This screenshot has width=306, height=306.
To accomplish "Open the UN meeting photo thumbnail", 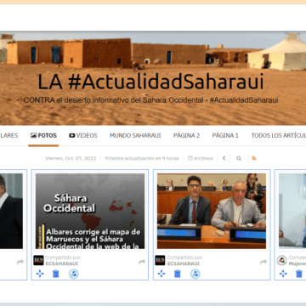I will point(212,211).
